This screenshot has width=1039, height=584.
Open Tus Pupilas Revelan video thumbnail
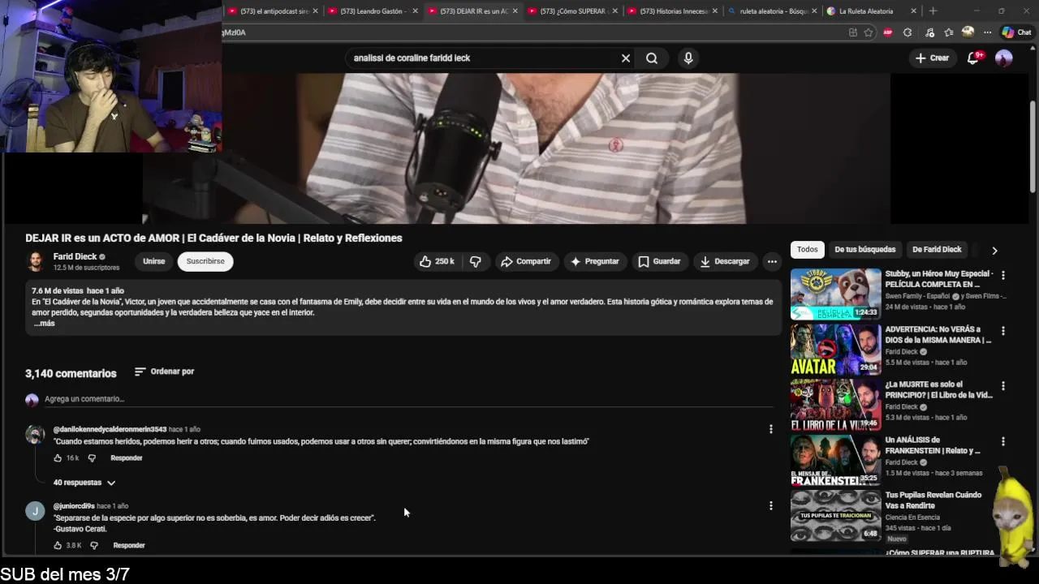(835, 515)
